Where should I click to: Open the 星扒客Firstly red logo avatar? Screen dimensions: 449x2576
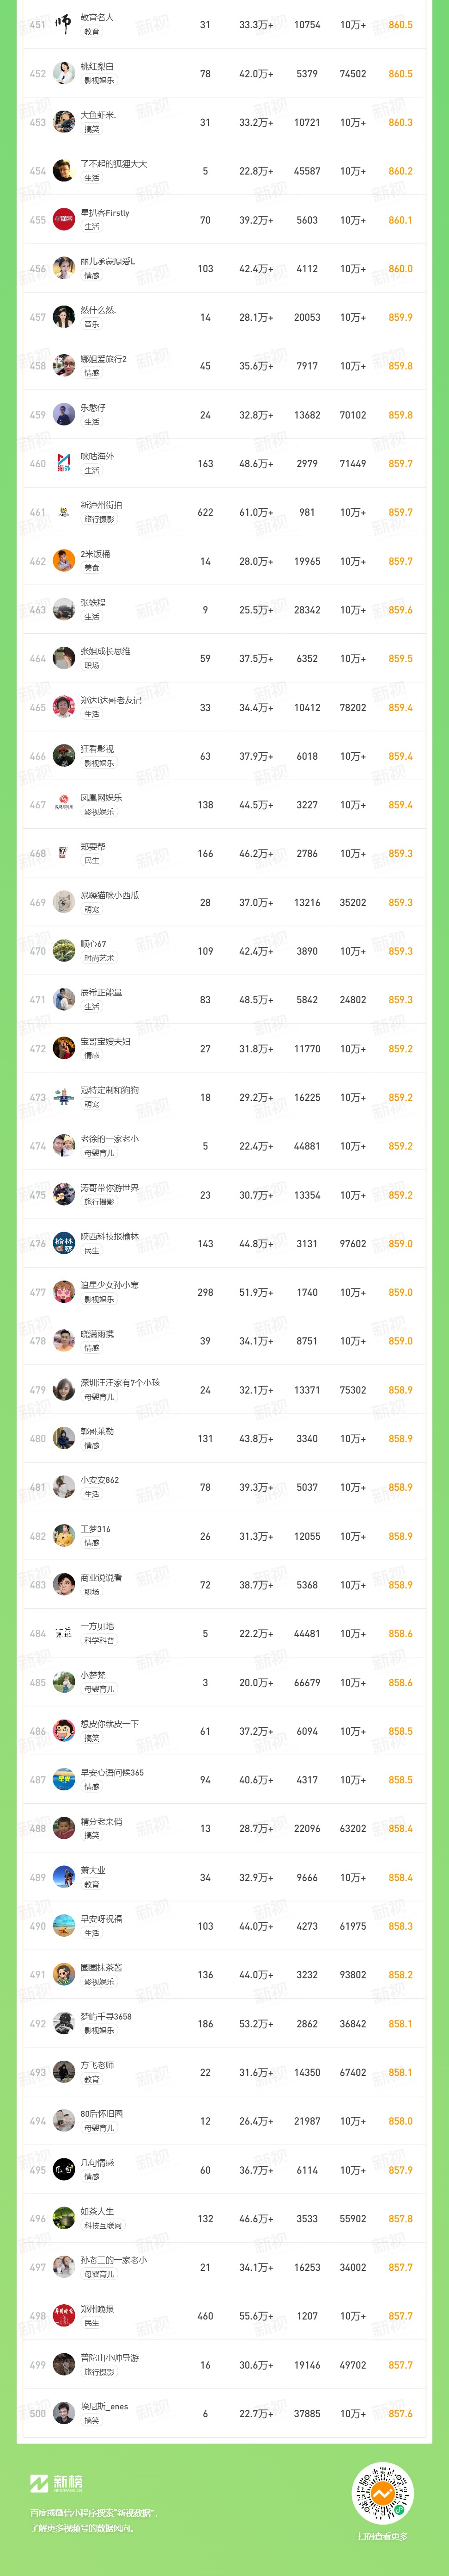click(64, 220)
